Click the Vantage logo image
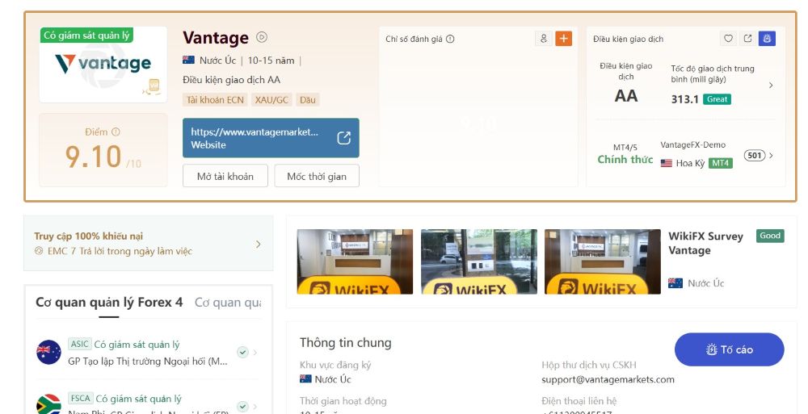 (x=103, y=65)
